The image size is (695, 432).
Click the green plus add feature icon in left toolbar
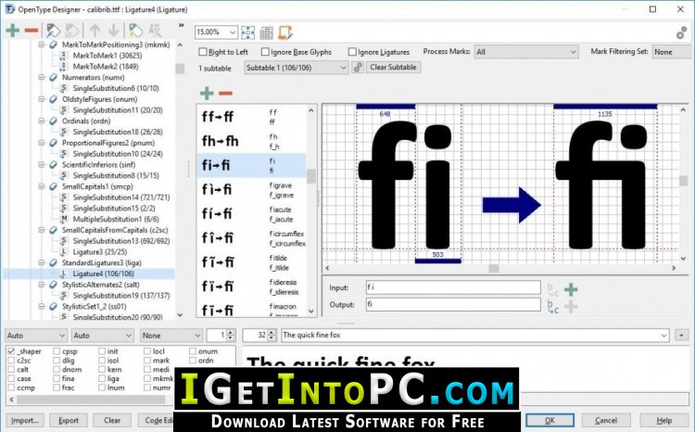click(x=13, y=31)
